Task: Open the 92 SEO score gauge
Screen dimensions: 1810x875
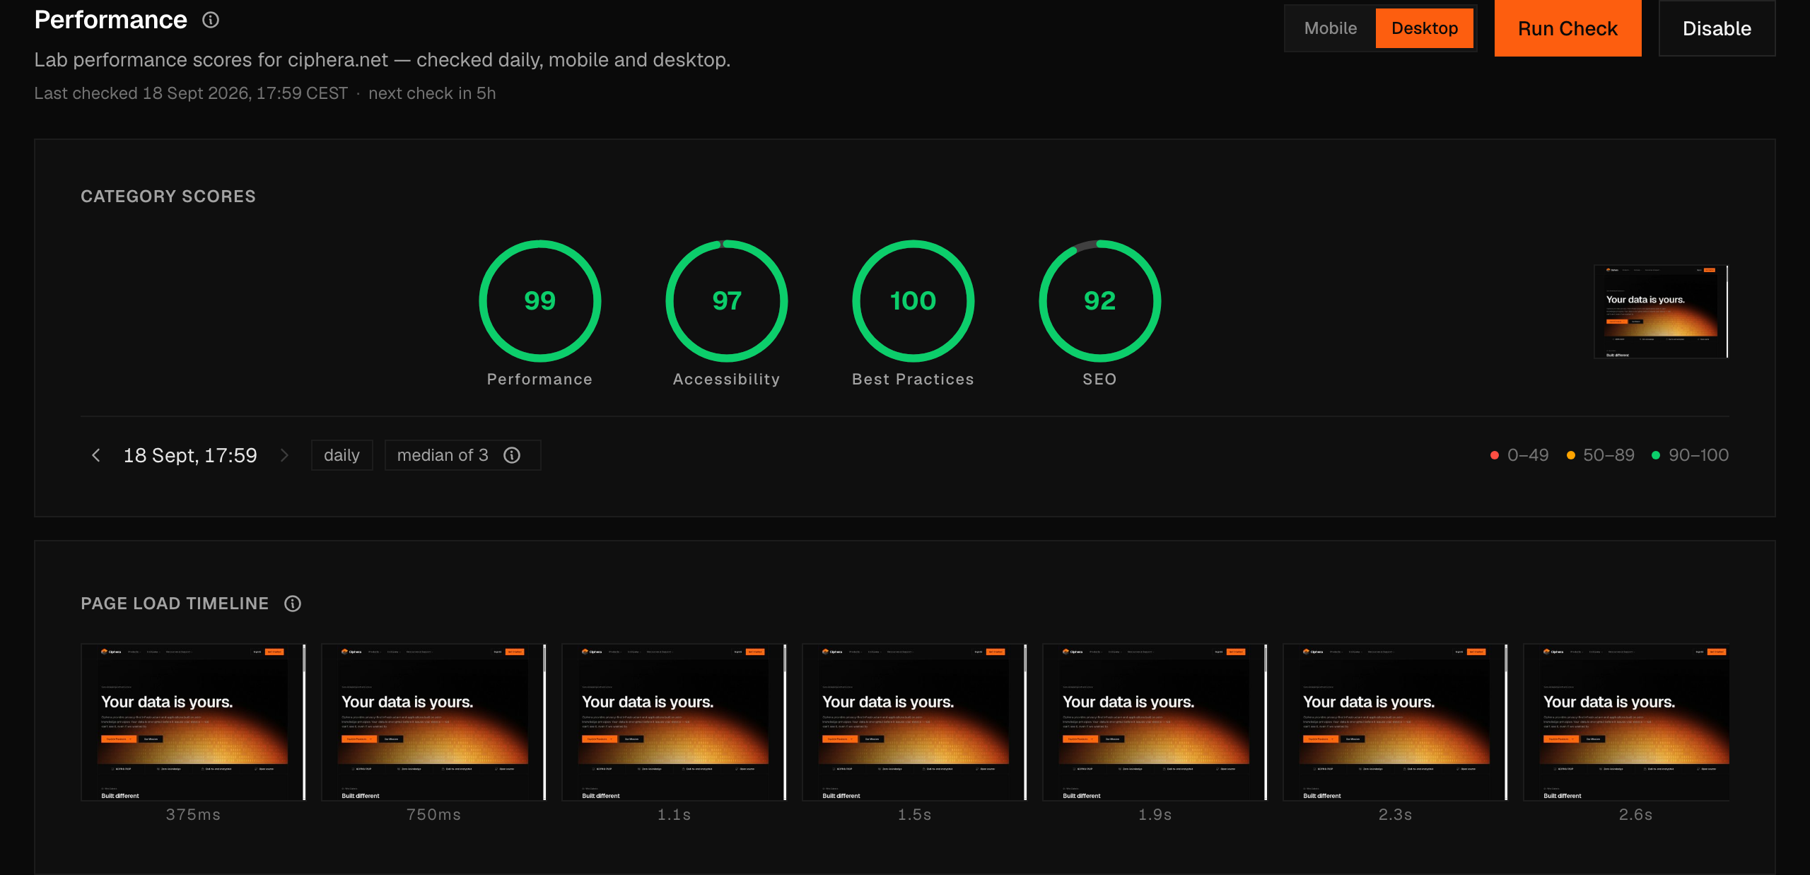Action: 1100,301
